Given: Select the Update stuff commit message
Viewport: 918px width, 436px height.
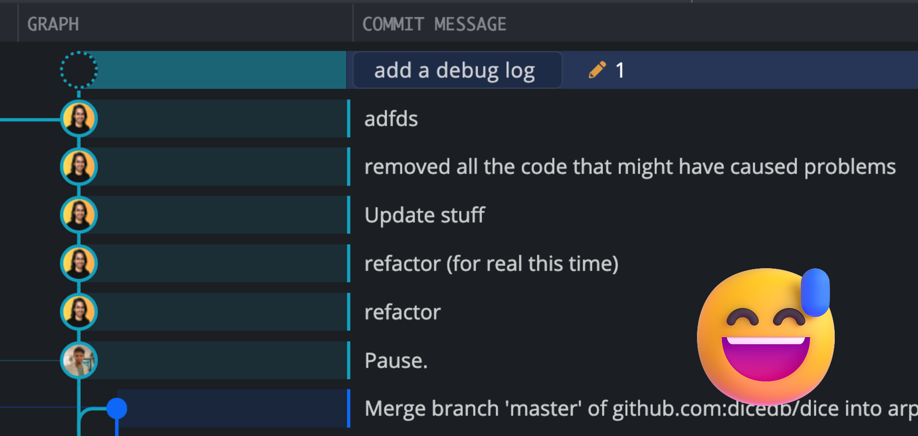Looking at the screenshot, I should [x=425, y=215].
